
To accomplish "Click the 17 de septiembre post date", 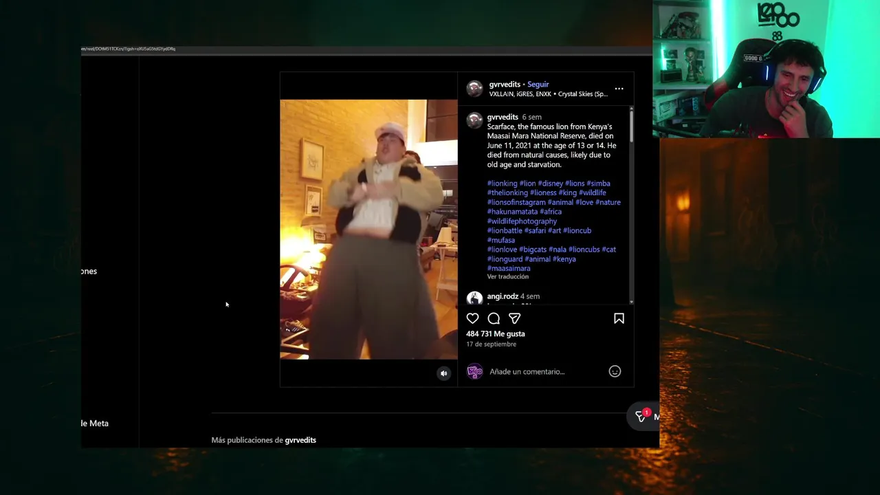I will (491, 344).
